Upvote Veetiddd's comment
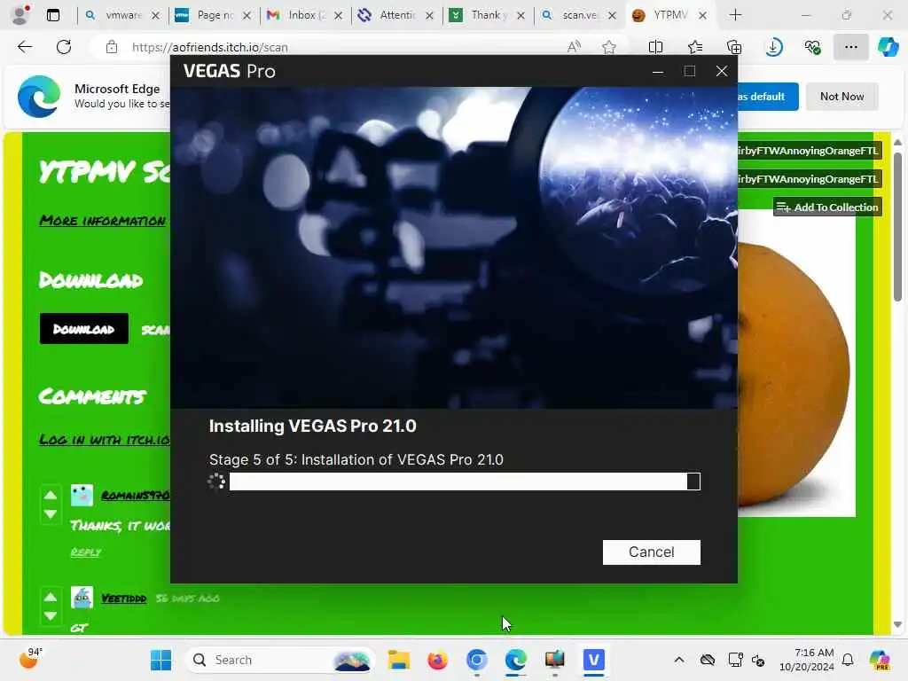 coord(51,597)
